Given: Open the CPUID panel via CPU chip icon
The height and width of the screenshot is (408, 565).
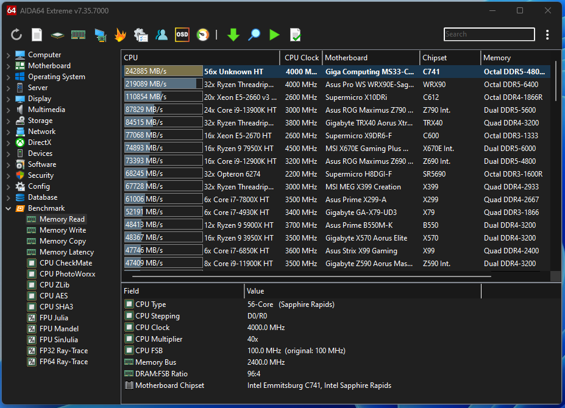Looking at the screenshot, I should (57, 35).
